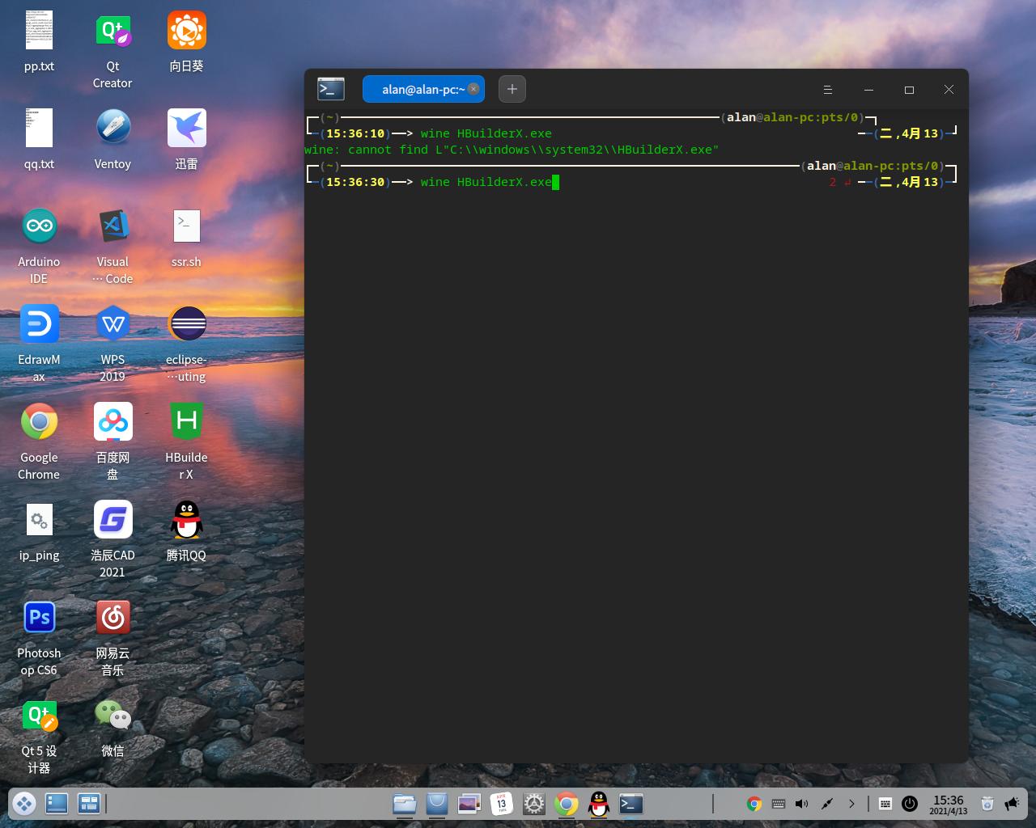Select the Visual Studio Code desktop shortcut

point(113,226)
